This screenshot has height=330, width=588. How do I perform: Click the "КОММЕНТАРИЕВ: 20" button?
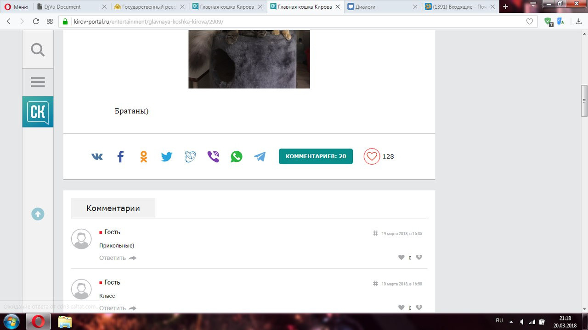[316, 156]
